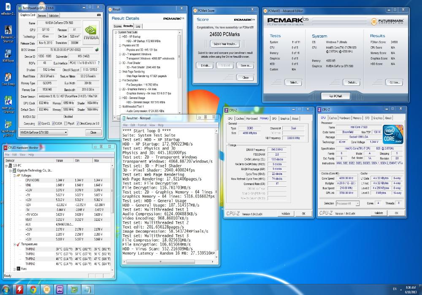Collapse the HDD - XP Startup result node
Screen dimensions: 422x295
tap(120, 37)
